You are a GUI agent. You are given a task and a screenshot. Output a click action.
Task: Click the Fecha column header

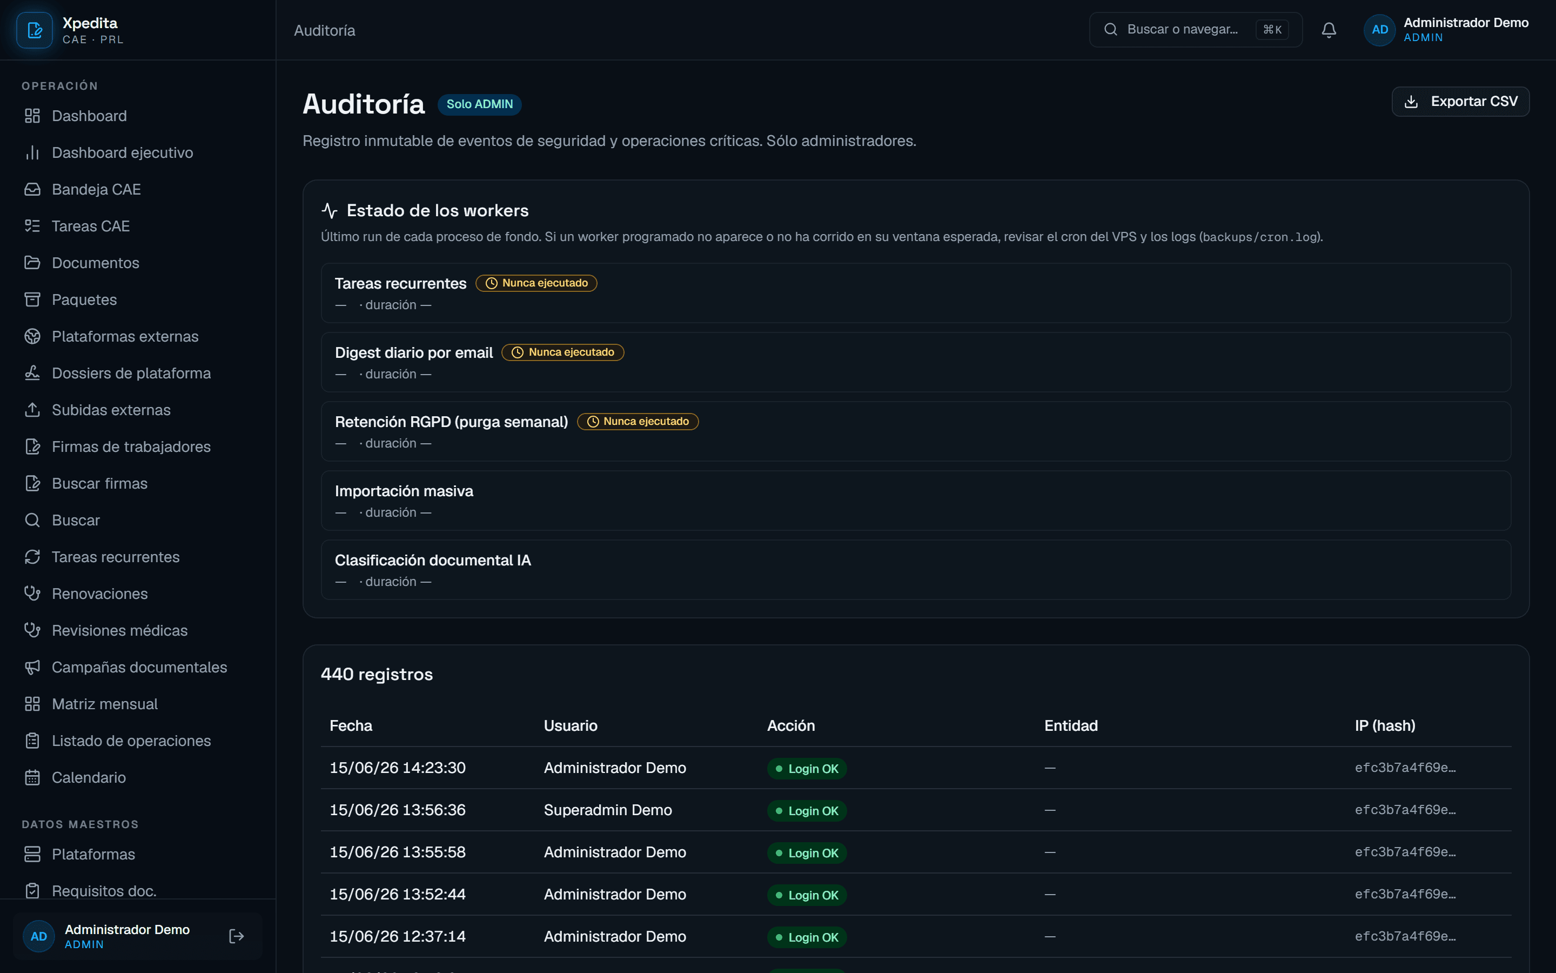pos(351,726)
